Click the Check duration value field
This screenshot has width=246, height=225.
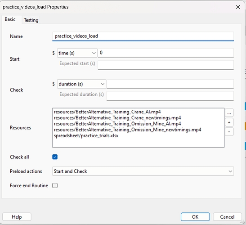click(x=170, y=84)
